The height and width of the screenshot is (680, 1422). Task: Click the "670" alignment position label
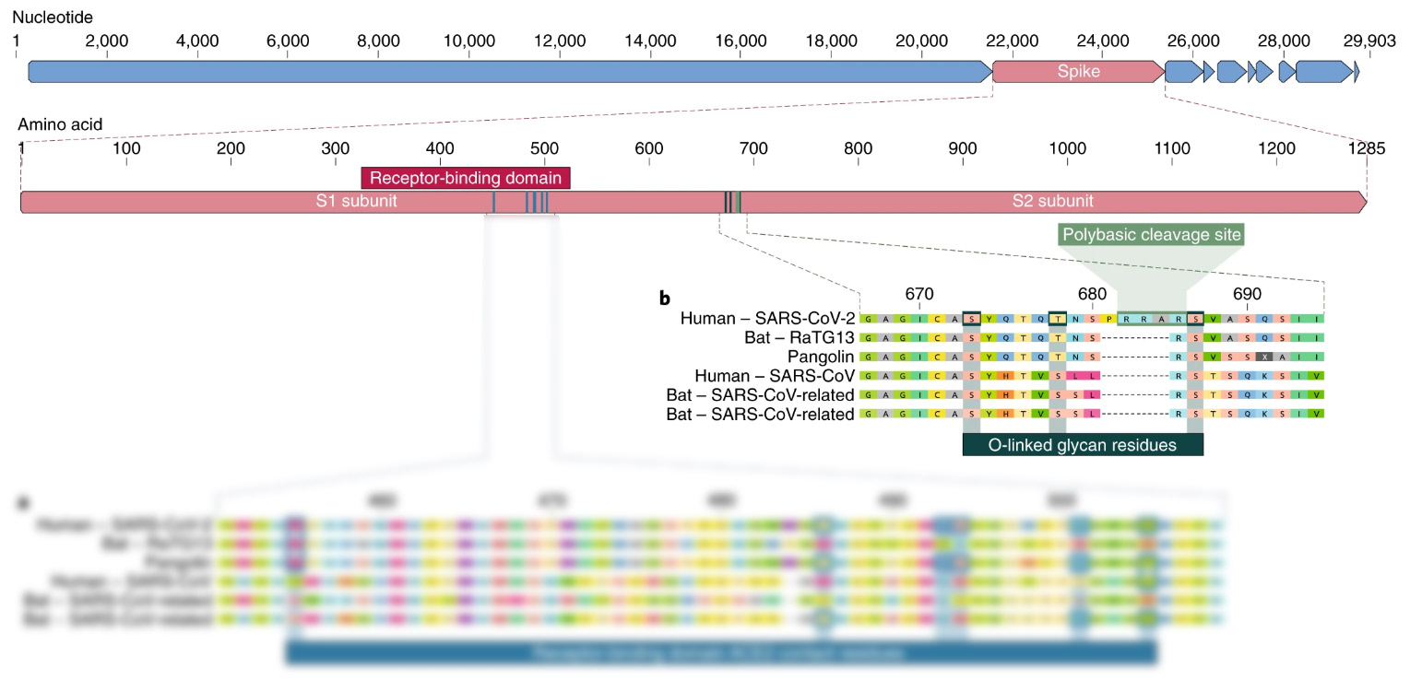pos(918,294)
